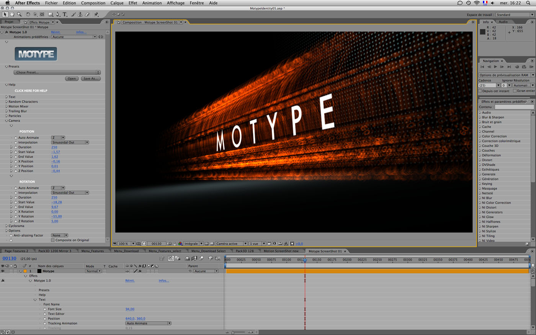Click Infos... link in Effects panel
The width and height of the screenshot is (536, 335).
[x=81, y=32]
